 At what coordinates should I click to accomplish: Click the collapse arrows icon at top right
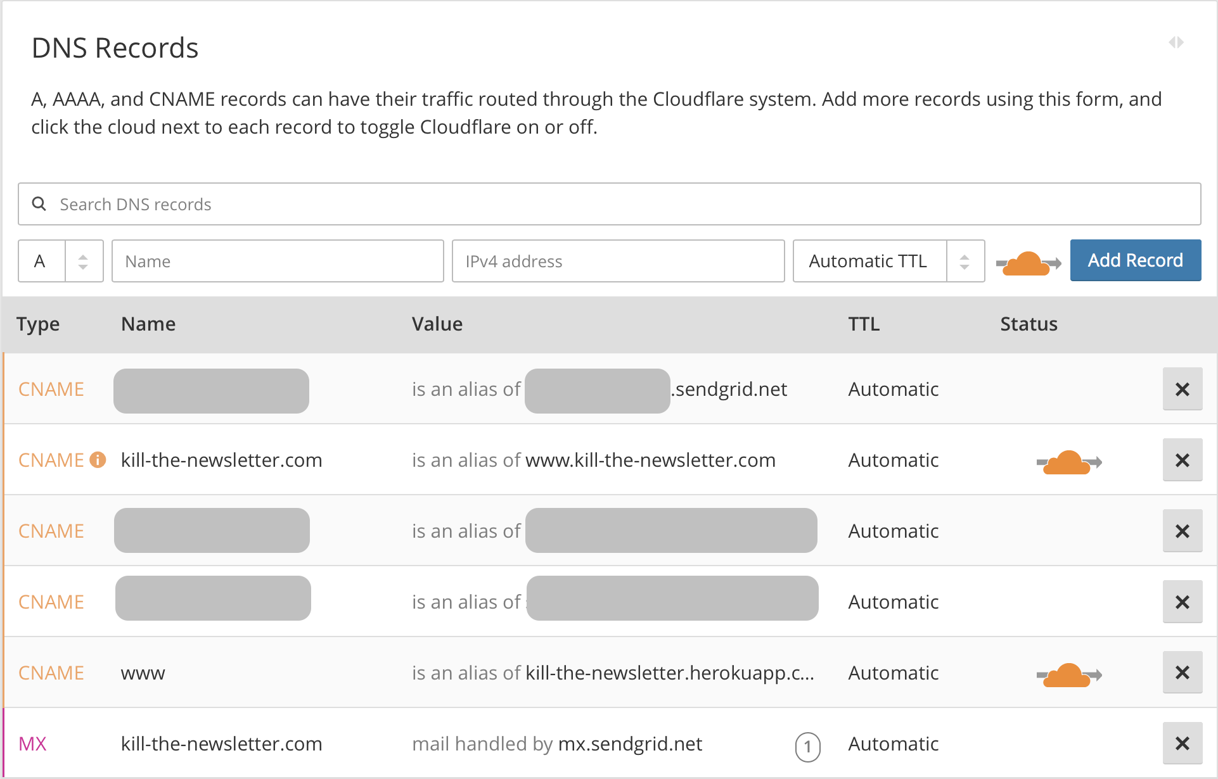click(x=1176, y=42)
